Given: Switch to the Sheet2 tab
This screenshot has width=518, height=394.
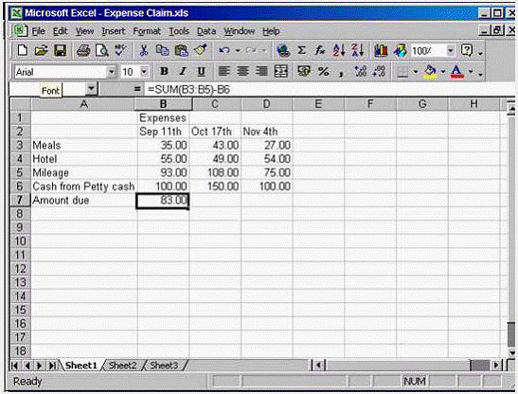Looking at the screenshot, I should pyautogui.click(x=122, y=366).
